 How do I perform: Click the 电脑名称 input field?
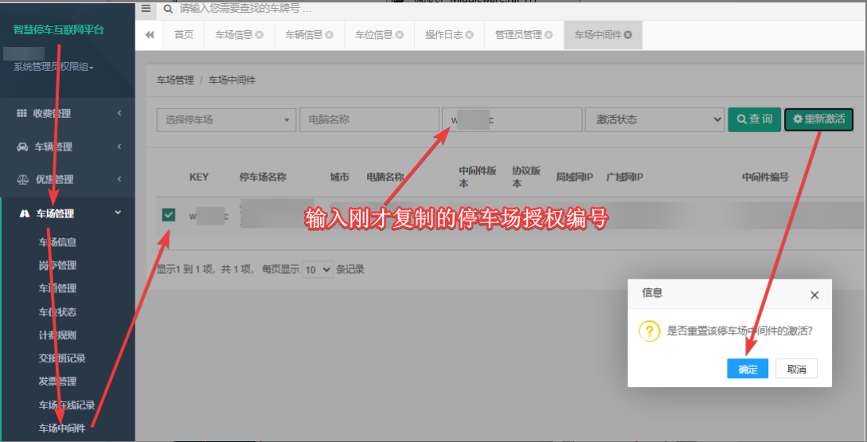(x=369, y=119)
